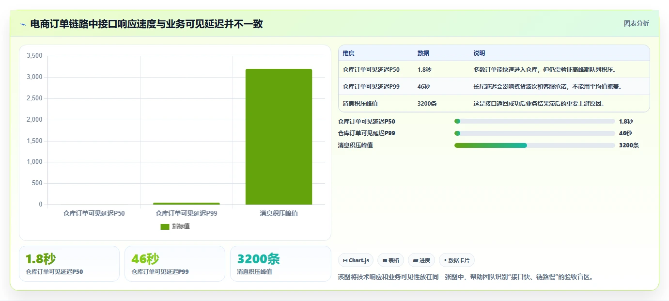
Task: Click progress value 3200条
Action: point(629,145)
